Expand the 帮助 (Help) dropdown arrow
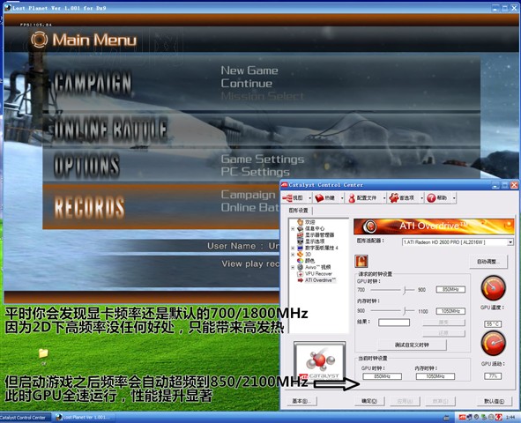Image resolution: width=521 pixels, height=423 pixels. click(x=454, y=198)
